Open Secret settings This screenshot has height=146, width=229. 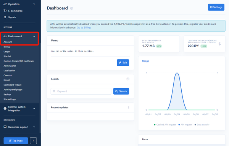tap(7, 80)
